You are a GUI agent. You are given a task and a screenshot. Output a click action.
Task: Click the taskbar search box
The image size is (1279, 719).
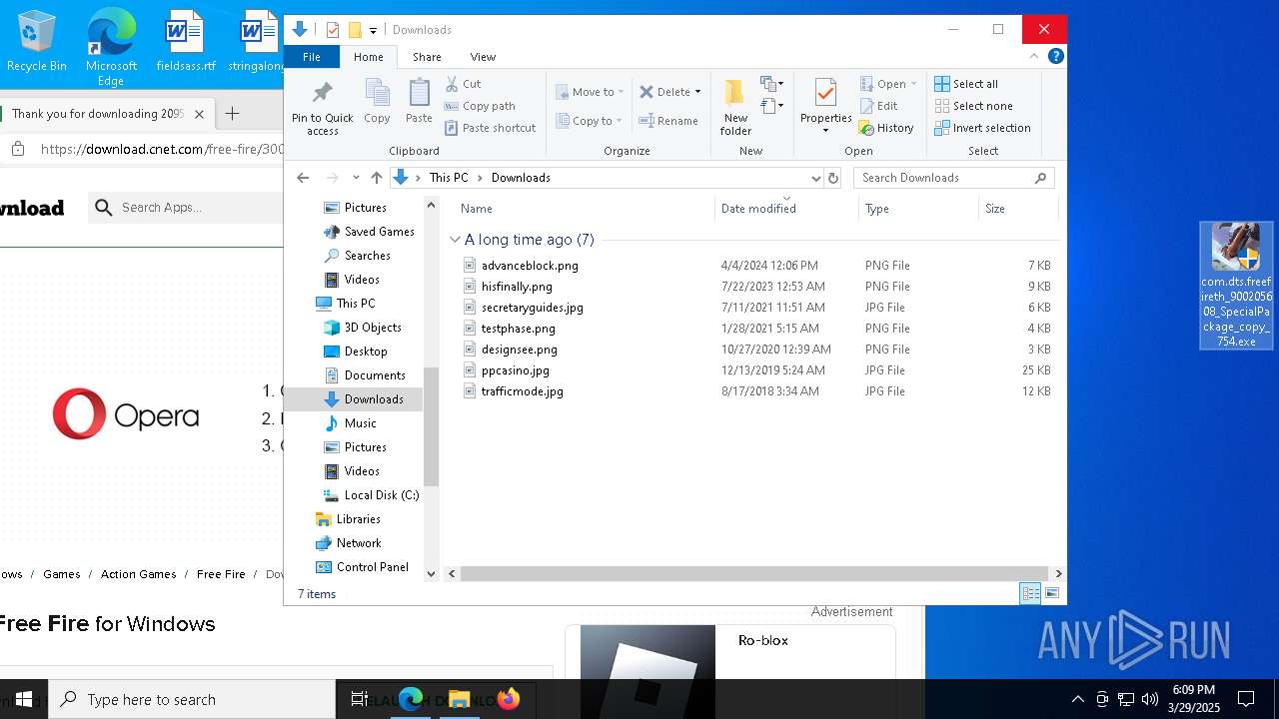coord(192,699)
